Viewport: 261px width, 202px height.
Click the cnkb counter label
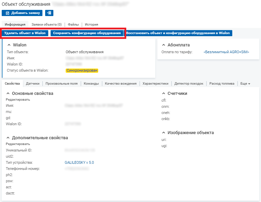(x=166, y=119)
